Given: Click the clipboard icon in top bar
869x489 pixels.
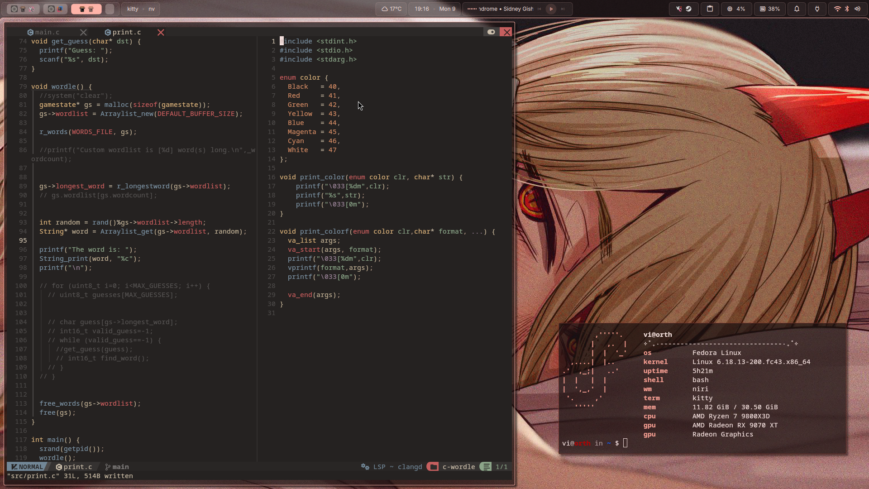Looking at the screenshot, I should point(710,9).
